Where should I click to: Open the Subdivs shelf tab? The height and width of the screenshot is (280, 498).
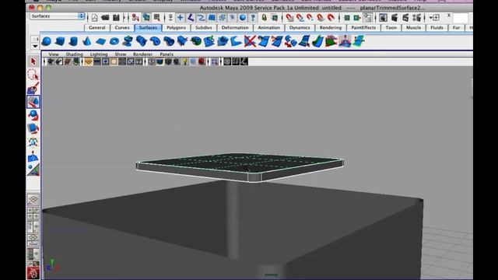(x=204, y=28)
